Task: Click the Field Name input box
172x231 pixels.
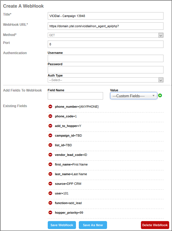Action: (75, 96)
